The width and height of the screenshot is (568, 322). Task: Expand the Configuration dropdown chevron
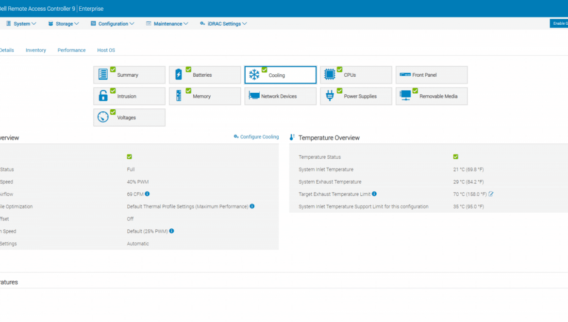(132, 23)
